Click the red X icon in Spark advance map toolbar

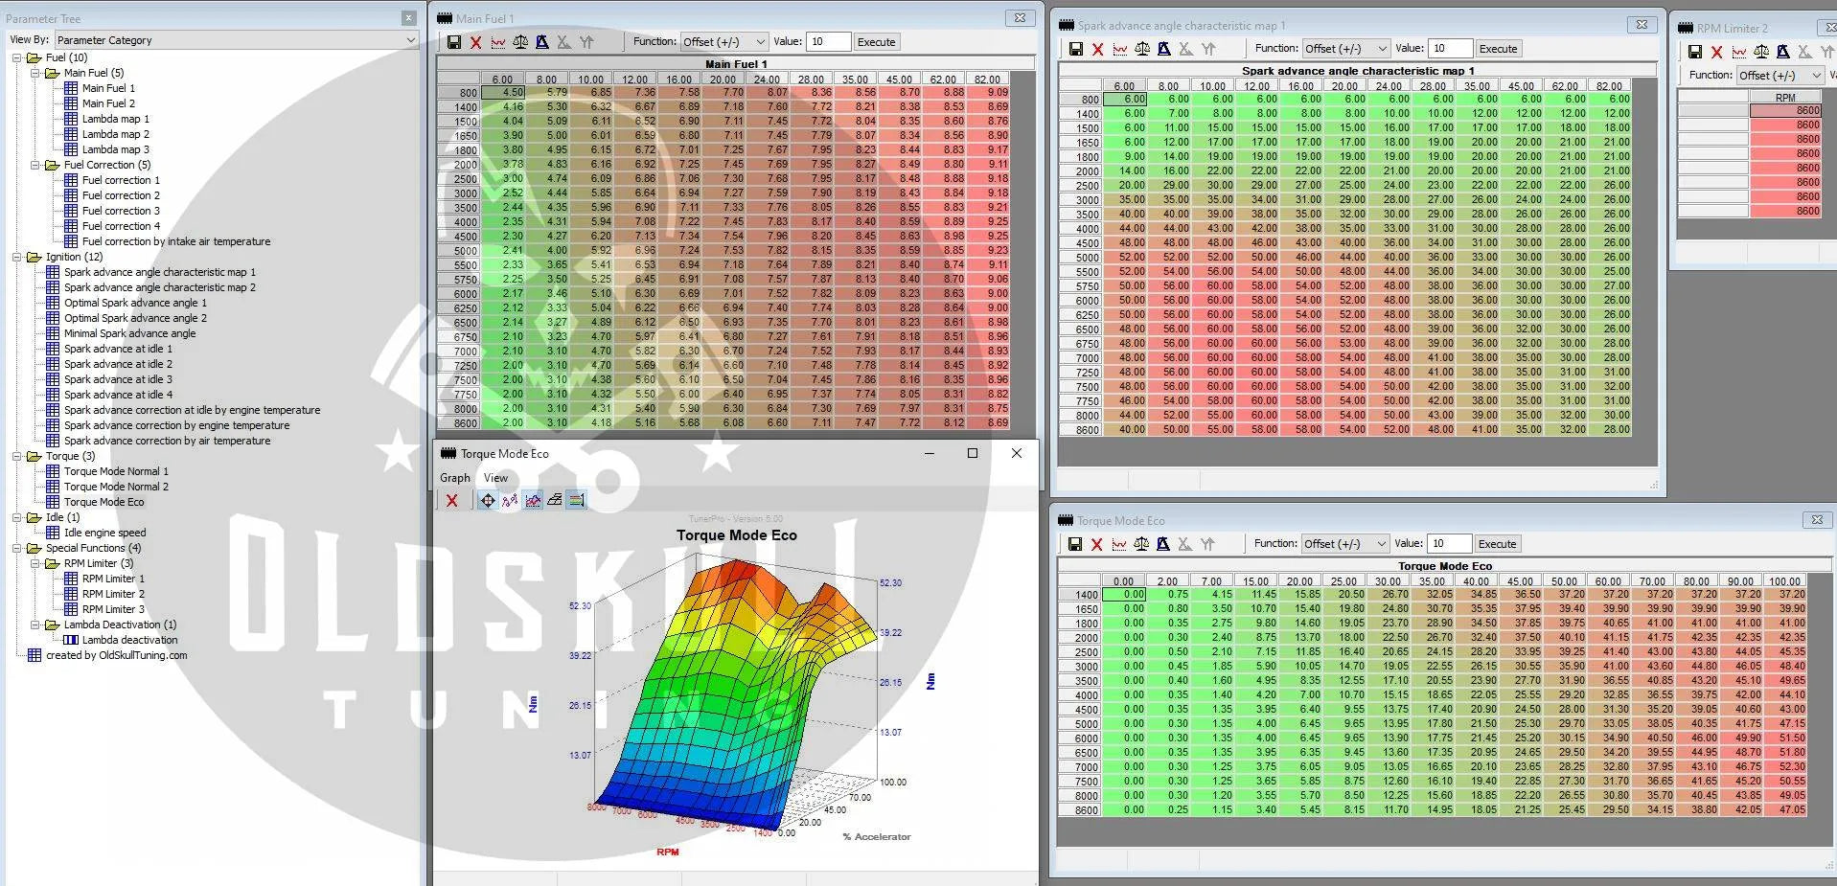[x=1097, y=49]
